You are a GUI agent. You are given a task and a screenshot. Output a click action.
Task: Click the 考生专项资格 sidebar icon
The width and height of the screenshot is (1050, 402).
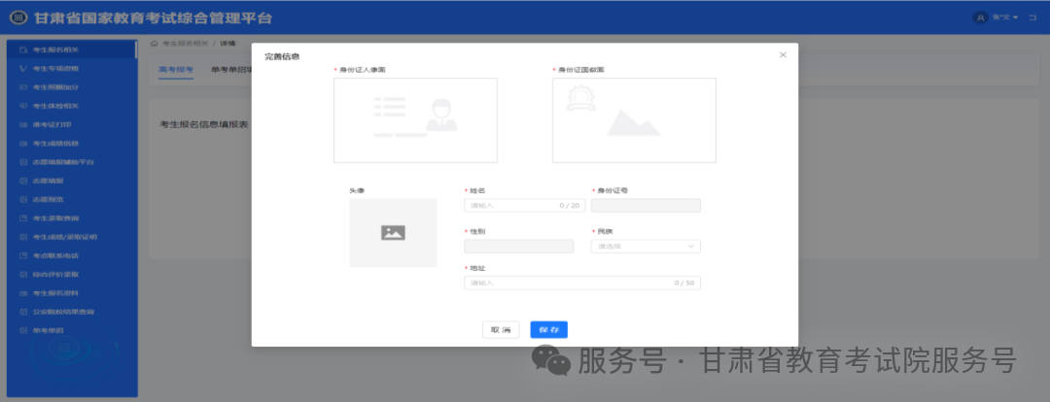click(x=23, y=68)
